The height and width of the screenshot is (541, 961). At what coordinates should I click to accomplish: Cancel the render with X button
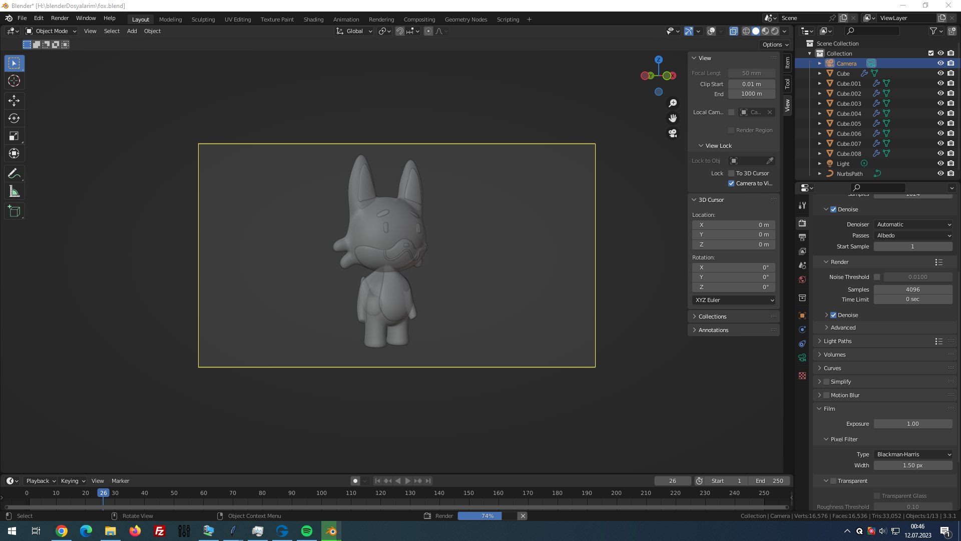tap(523, 516)
